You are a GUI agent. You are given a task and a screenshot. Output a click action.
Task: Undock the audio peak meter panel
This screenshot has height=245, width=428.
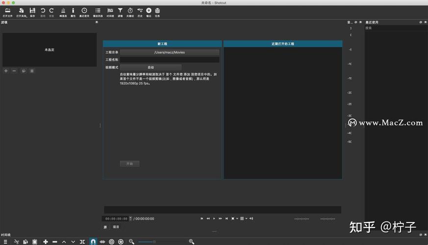tap(355, 22)
